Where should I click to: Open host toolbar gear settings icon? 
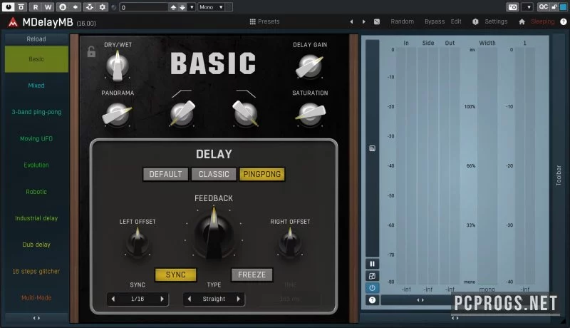pos(103,7)
